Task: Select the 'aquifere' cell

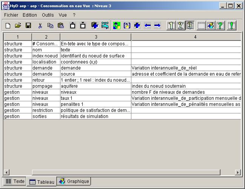Action: click(x=96, y=86)
